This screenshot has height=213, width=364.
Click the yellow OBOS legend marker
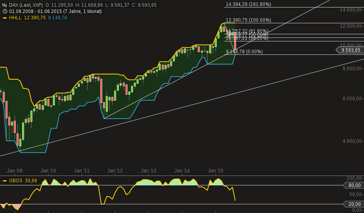point(4,181)
